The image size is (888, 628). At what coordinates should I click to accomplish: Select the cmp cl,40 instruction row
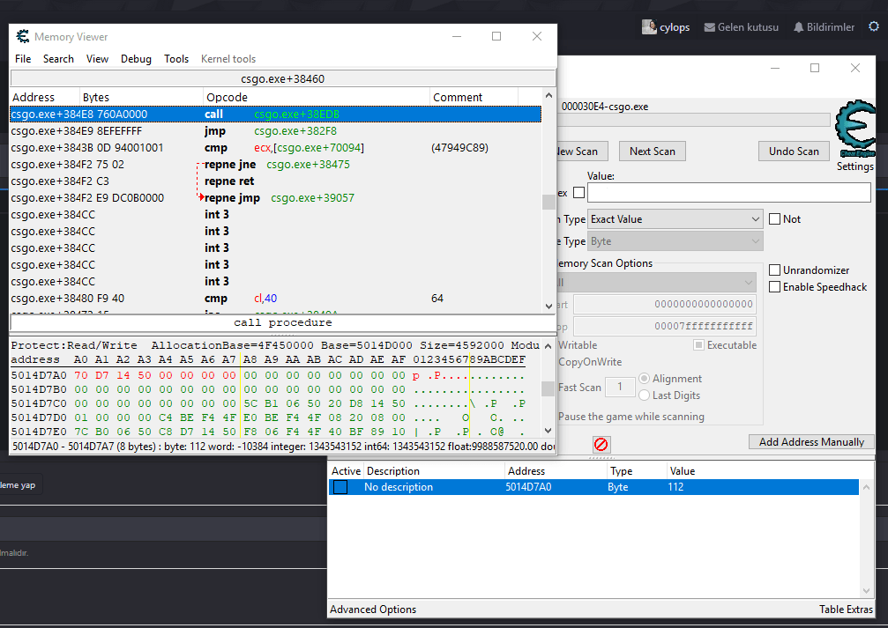coord(276,299)
